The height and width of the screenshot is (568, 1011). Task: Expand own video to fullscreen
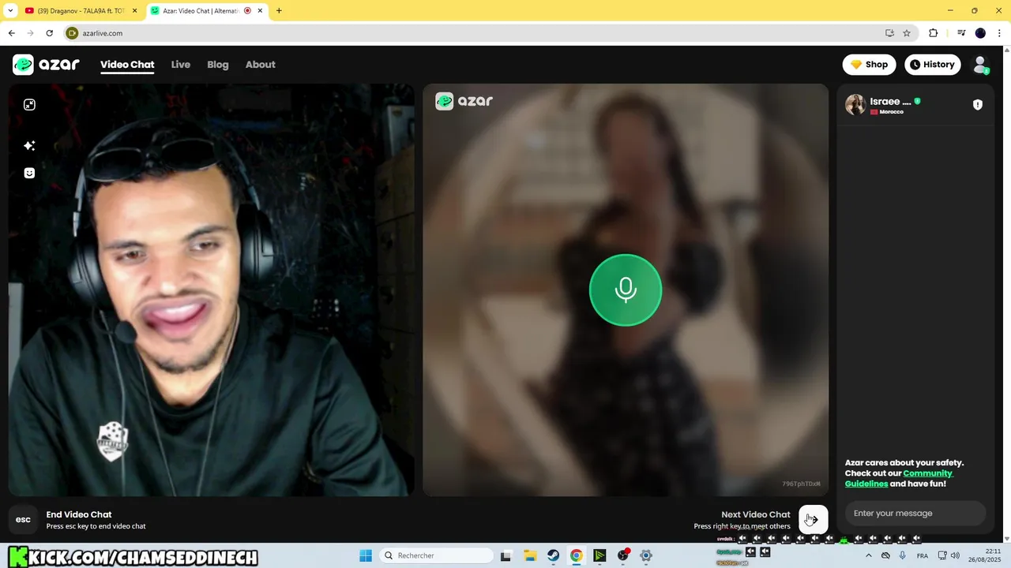tap(29, 105)
